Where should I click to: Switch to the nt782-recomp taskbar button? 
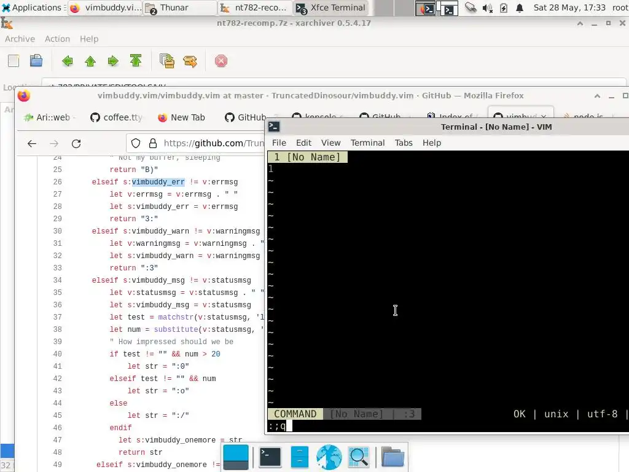pos(255,7)
